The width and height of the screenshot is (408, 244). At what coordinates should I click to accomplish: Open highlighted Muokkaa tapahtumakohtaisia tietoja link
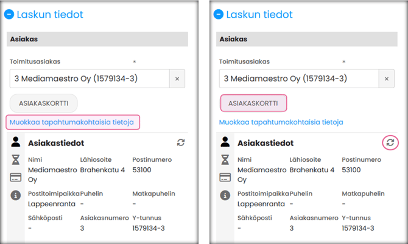pos(72,122)
